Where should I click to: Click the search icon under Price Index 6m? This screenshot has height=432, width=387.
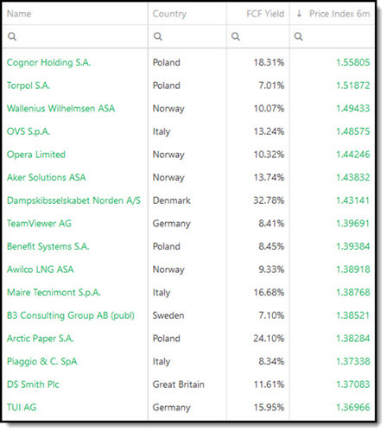point(298,36)
